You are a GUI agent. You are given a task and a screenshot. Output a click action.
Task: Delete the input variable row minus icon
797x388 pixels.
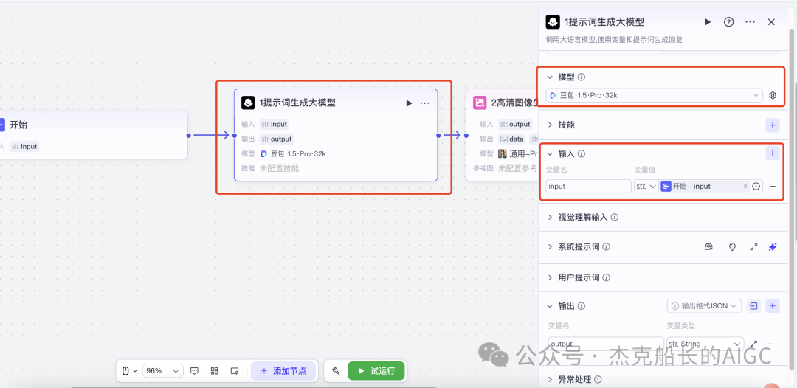point(773,187)
